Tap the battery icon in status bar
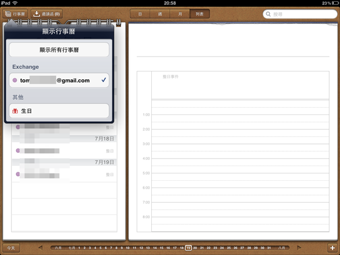This screenshot has height=255, width=340. (334, 3)
